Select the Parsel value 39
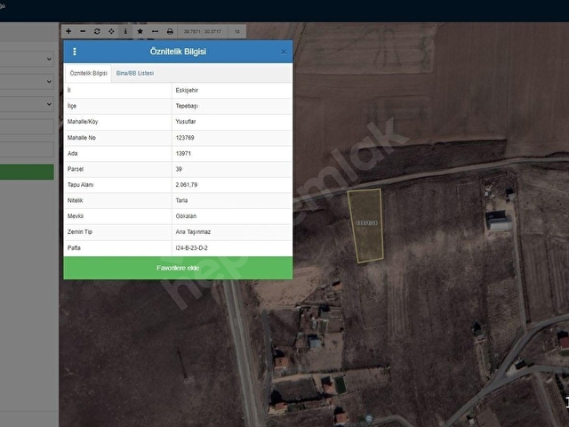The height and width of the screenshot is (427, 569). pyautogui.click(x=232, y=169)
